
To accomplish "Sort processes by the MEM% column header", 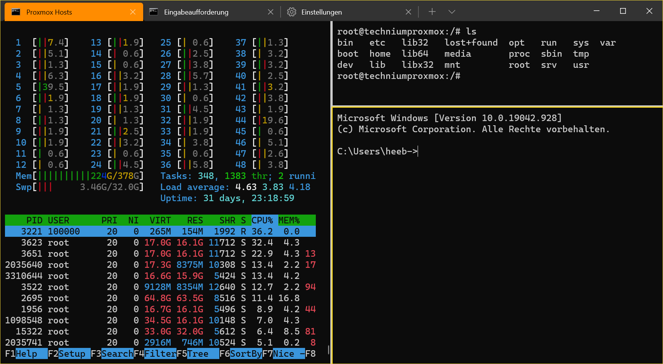I will 289,220.
